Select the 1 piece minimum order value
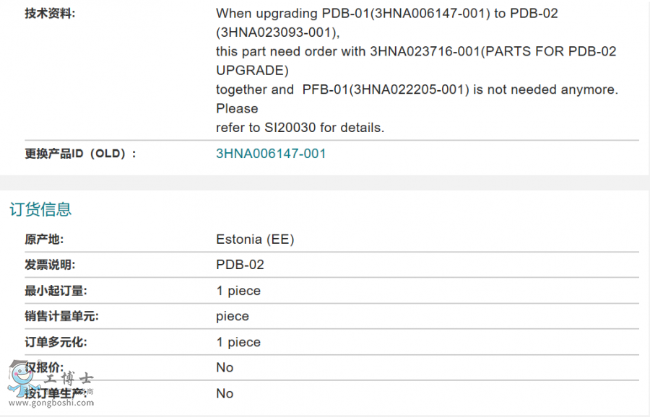 [238, 291]
